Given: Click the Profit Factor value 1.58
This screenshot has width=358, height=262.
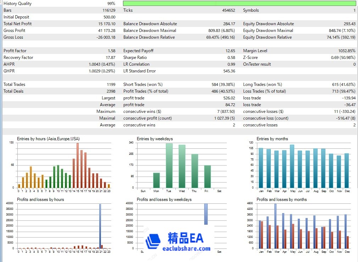Looking at the screenshot, I should [112, 51].
